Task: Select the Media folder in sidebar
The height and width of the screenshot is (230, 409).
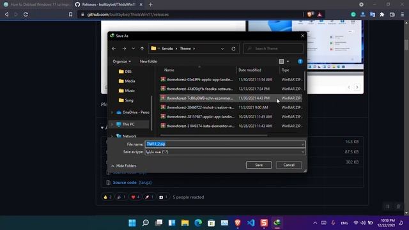Action: point(127,81)
